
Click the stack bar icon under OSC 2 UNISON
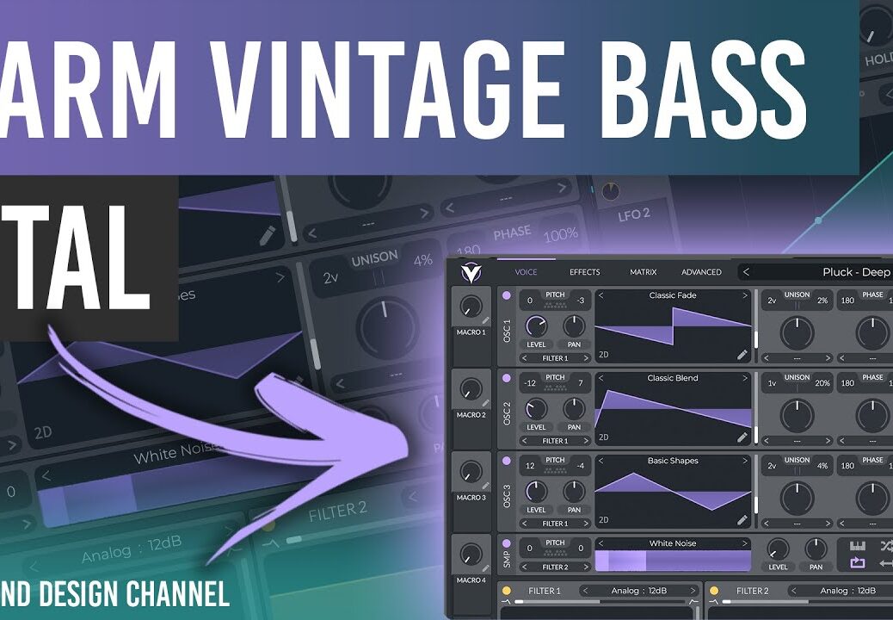click(797, 388)
